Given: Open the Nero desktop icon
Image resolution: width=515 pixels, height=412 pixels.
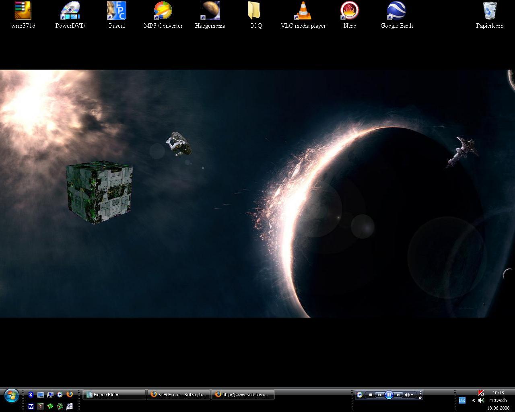Looking at the screenshot, I should click(x=350, y=11).
